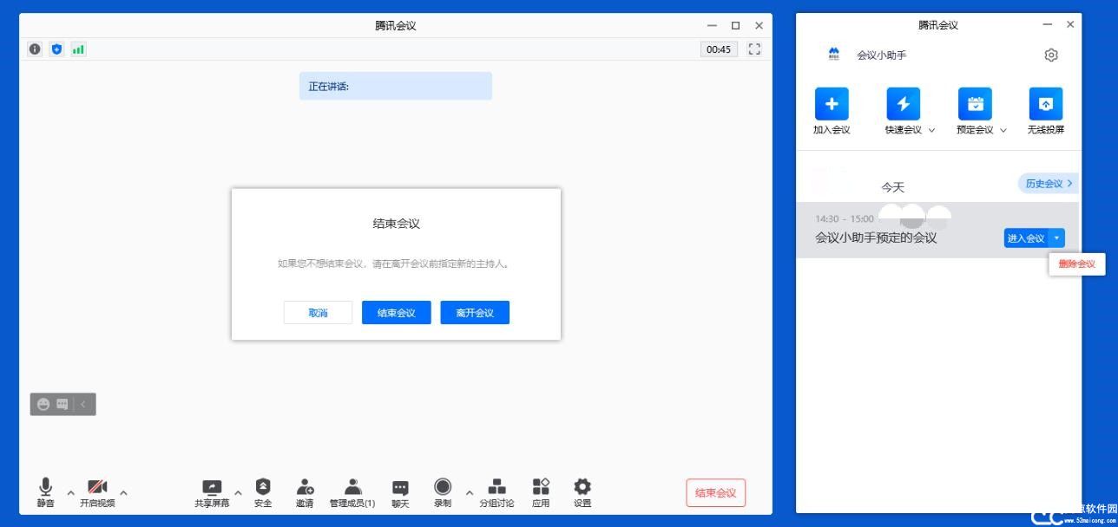The height and width of the screenshot is (527, 1118).
Task: Click the red 结束会议 button in the toolbar
Action: pyautogui.click(x=715, y=493)
